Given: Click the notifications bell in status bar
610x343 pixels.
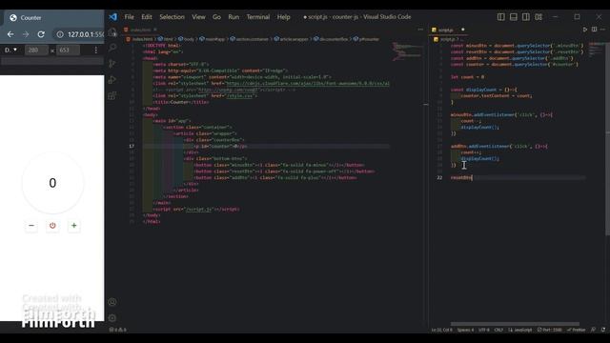Looking at the screenshot, I should tap(603, 330).
